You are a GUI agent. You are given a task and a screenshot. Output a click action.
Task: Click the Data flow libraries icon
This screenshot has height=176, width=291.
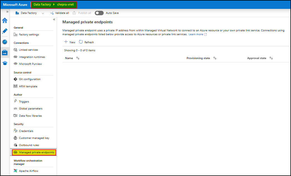tap(16, 116)
